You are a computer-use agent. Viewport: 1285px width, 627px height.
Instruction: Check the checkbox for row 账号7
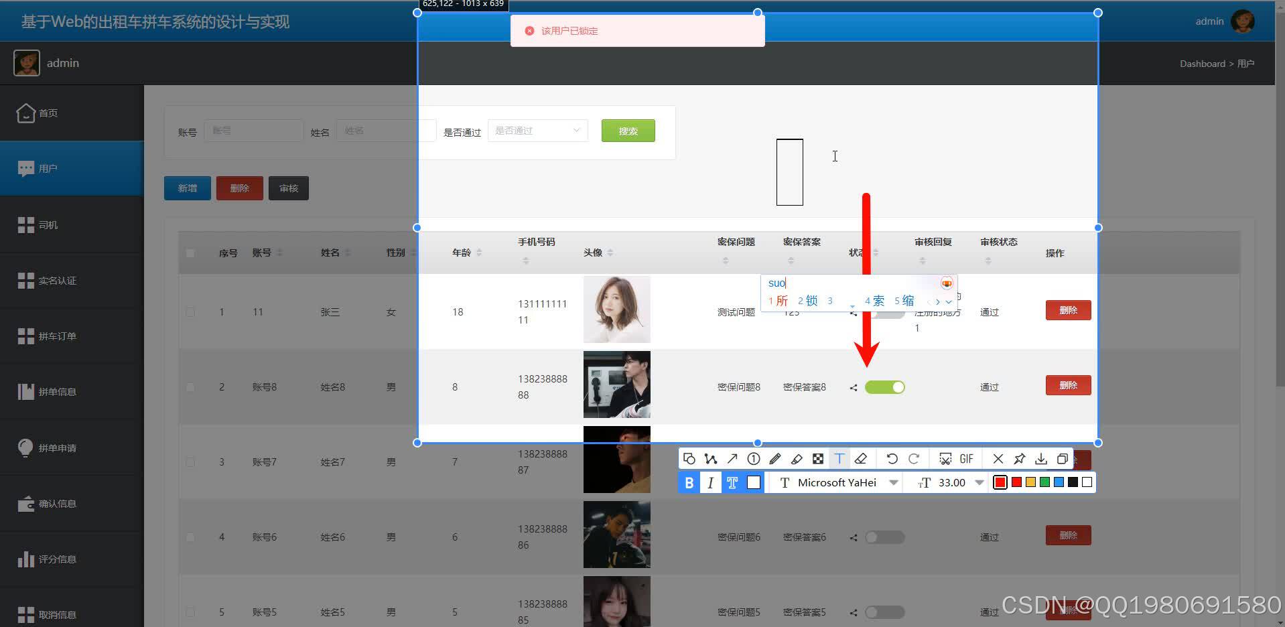[x=190, y=462]
